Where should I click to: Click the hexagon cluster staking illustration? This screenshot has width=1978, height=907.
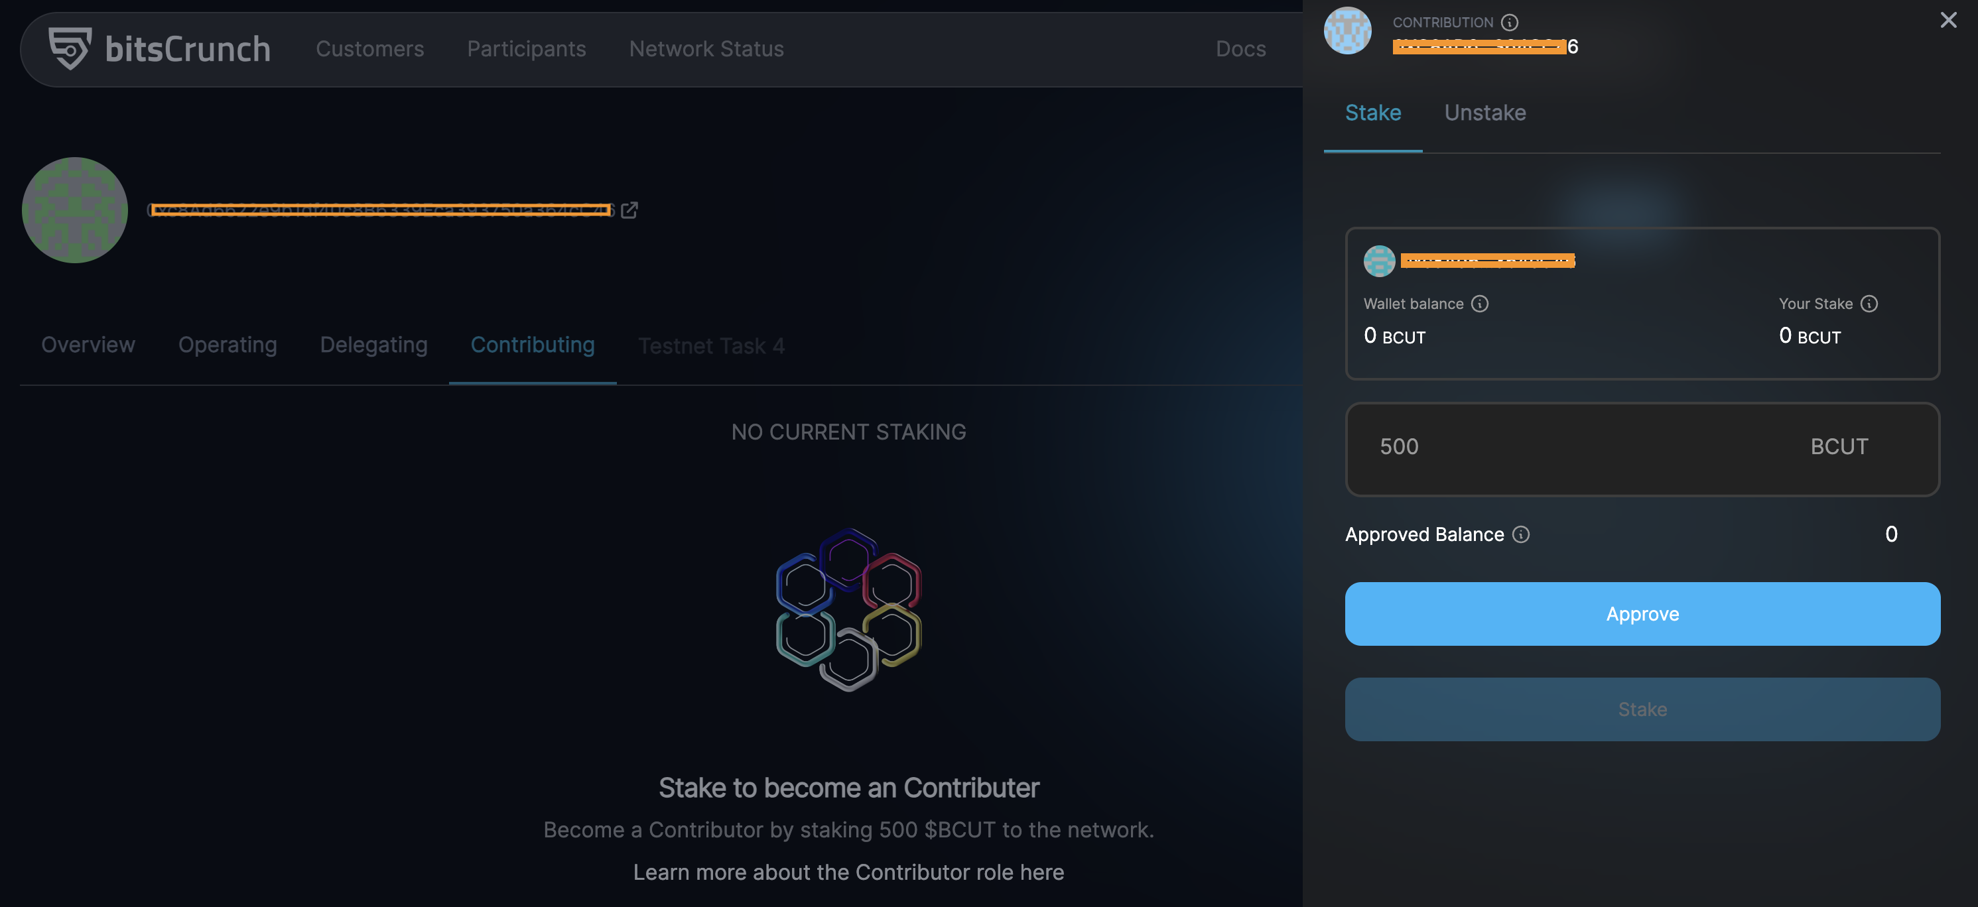[848, 610]
